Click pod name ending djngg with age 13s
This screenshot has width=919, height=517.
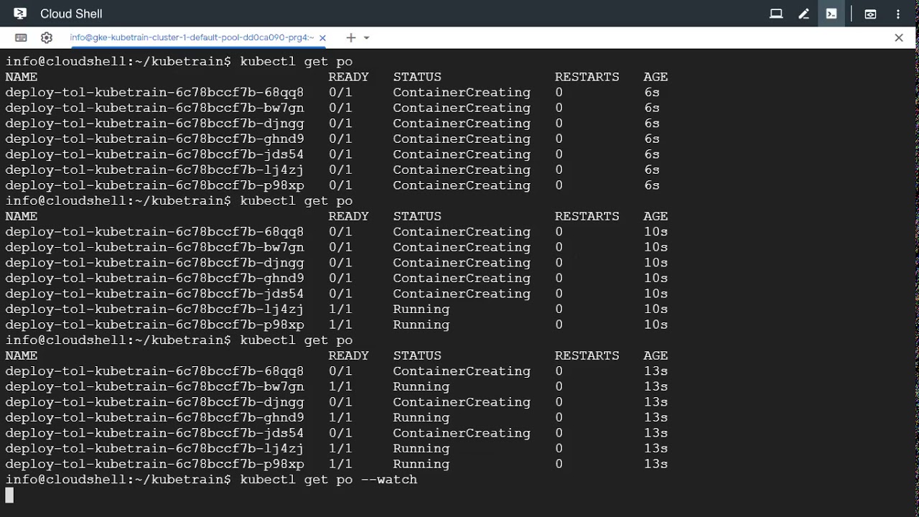tap(154, 402)
